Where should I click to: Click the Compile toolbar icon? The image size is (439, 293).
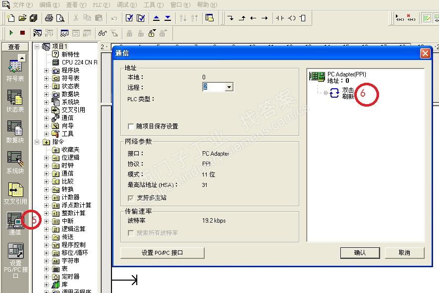pos(129,18)
